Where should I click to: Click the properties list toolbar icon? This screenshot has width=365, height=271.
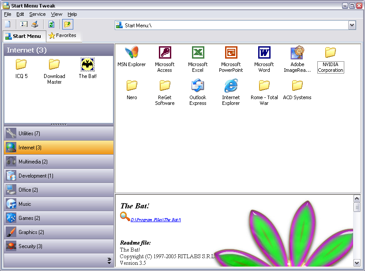click(x=23, y=24)
